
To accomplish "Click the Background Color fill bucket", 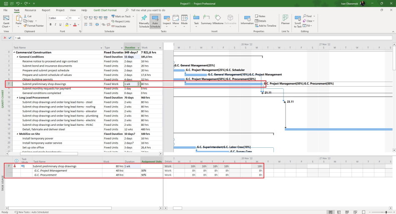I will 67,25.
